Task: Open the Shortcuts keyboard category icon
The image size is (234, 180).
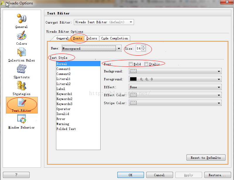Action: click(21, 69)
